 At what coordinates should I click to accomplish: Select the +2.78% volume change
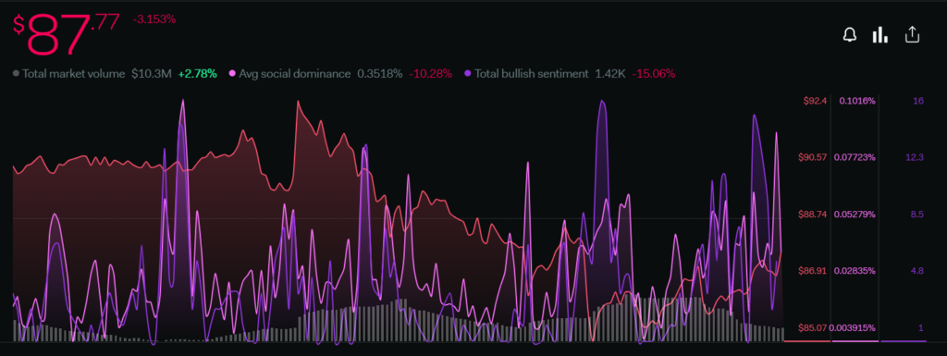[197, 74]
